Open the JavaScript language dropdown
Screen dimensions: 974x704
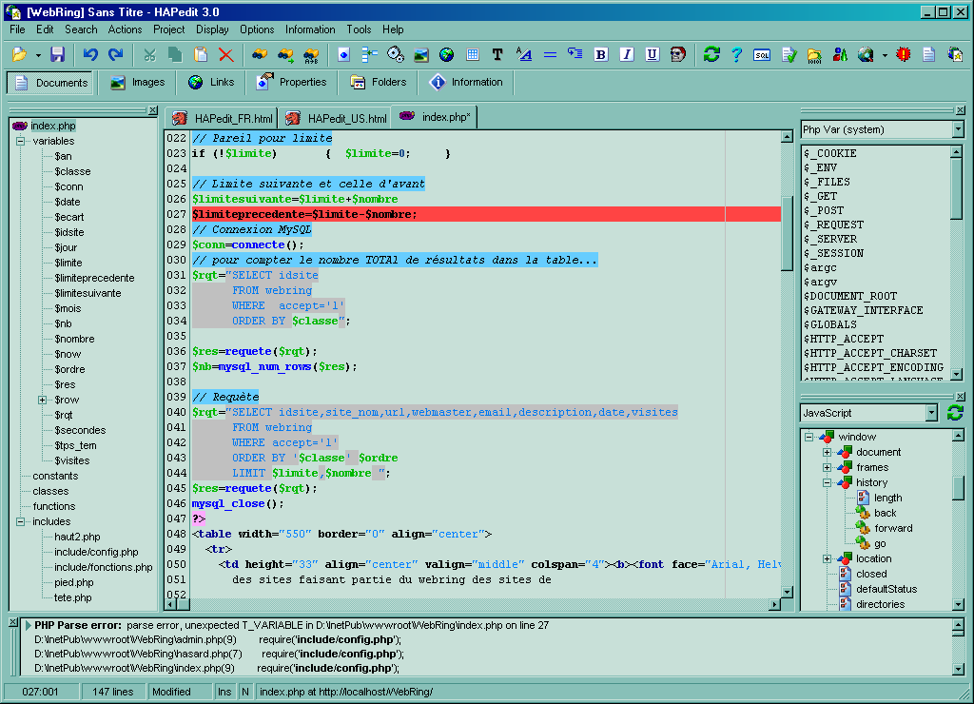931,413
